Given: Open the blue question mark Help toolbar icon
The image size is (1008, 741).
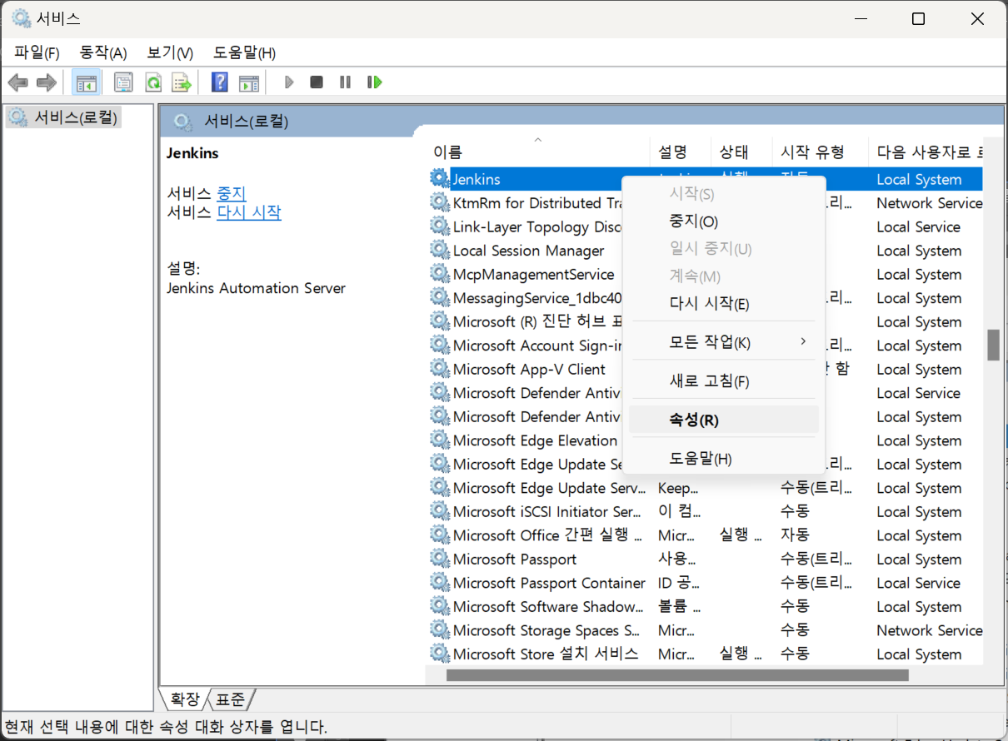Looking at the screenshot, I should 220,82.
